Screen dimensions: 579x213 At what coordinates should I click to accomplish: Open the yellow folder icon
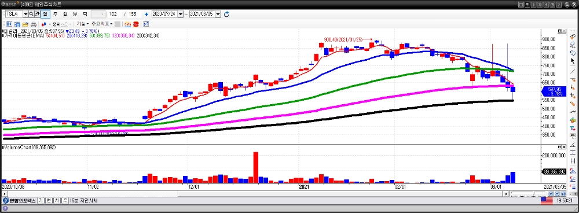pyautogui.click(x=25, y=24)
